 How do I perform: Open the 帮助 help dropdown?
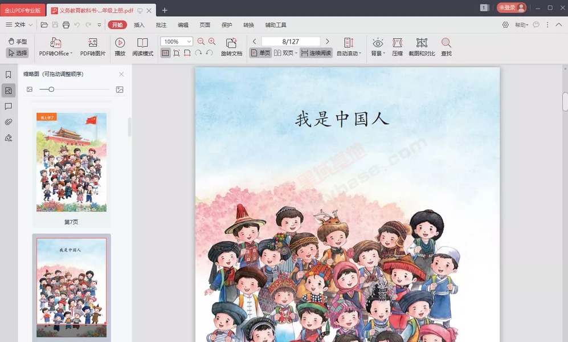pos(522,25)
